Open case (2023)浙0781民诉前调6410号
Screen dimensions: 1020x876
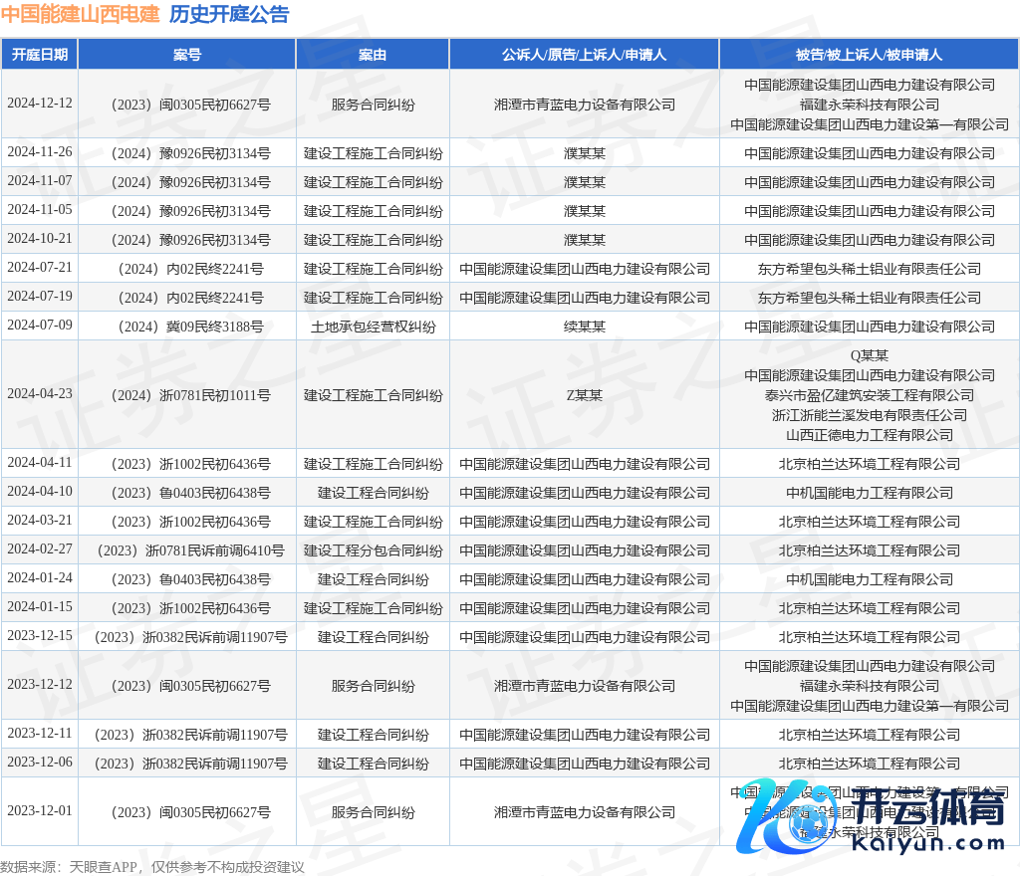(187, 550)
